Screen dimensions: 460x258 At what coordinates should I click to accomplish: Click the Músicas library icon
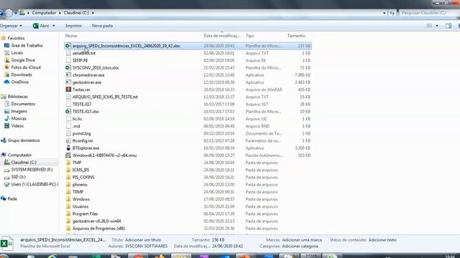pos(6,118)
